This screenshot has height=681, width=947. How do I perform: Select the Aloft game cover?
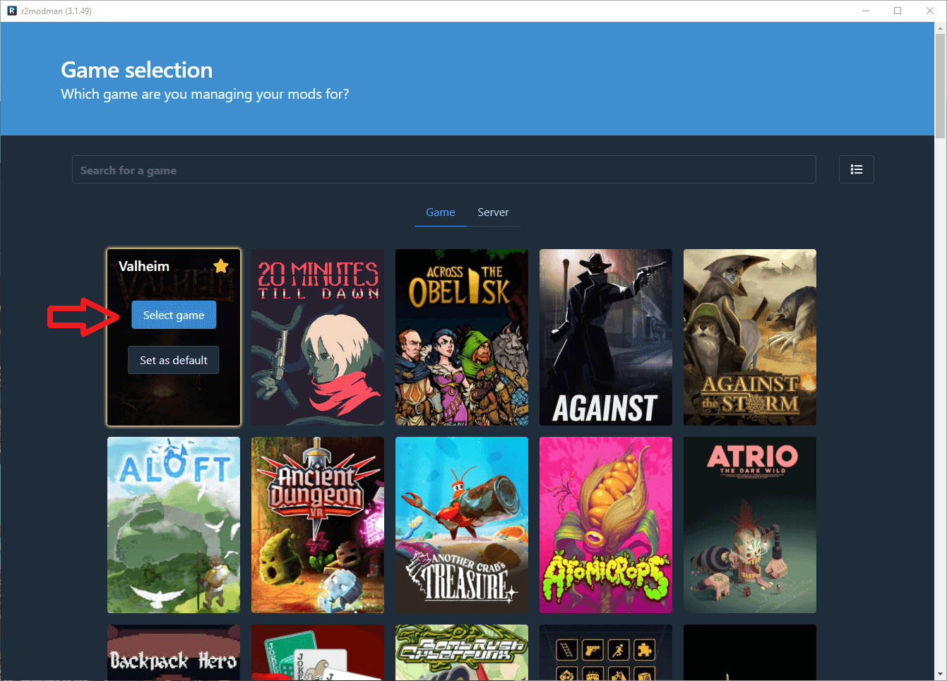tap(174, 525)
